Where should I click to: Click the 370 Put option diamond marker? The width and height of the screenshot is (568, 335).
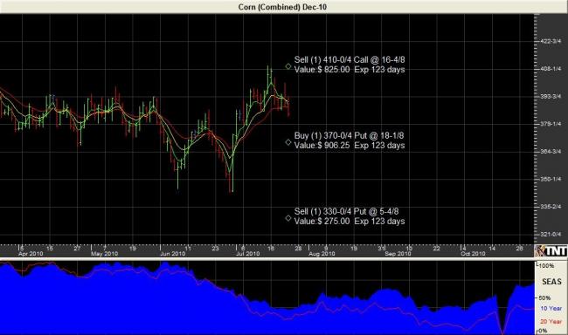click(x=288, y=142)
